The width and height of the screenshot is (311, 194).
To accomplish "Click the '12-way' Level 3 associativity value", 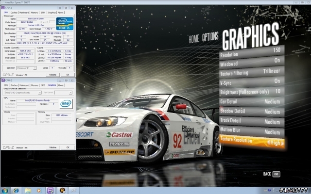I will pos(68,61).
